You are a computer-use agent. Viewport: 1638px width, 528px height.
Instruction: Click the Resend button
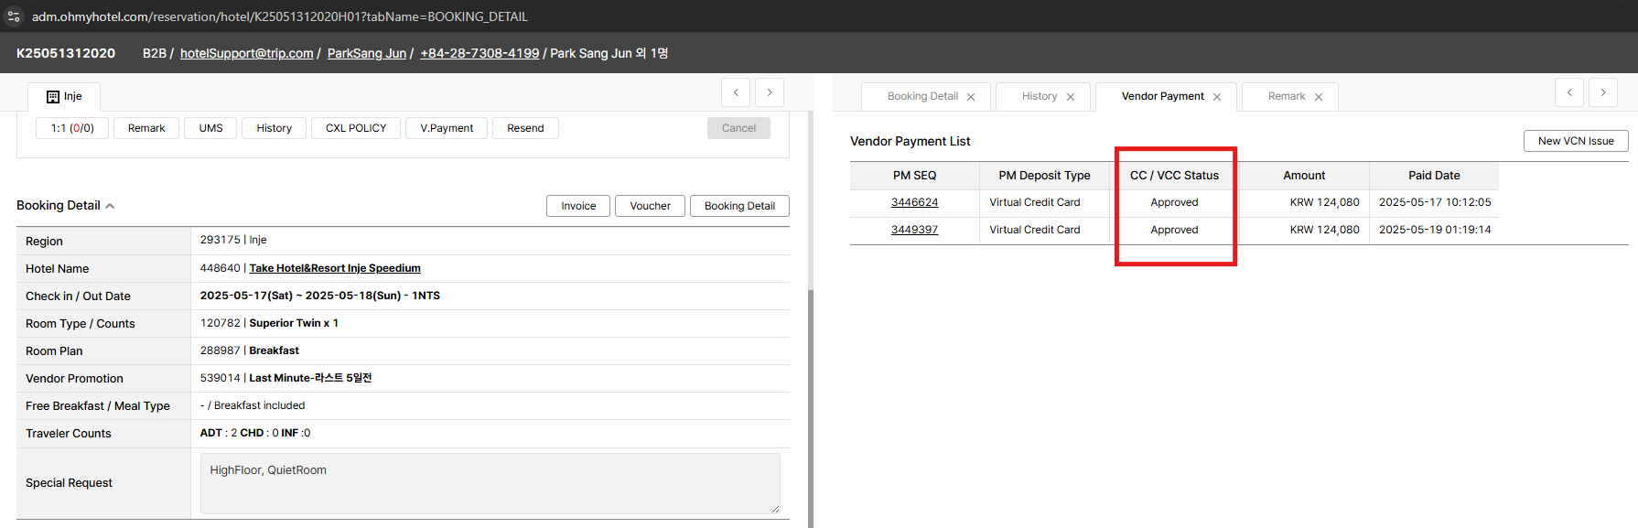pyautogui.click(x=525, y=128)
